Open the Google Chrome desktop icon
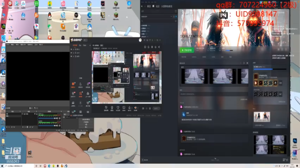This screenshot has height=168, width=300. pos(90,4)
